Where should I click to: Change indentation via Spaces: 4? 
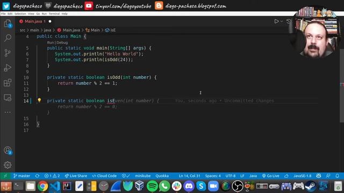tap(213, 176)
